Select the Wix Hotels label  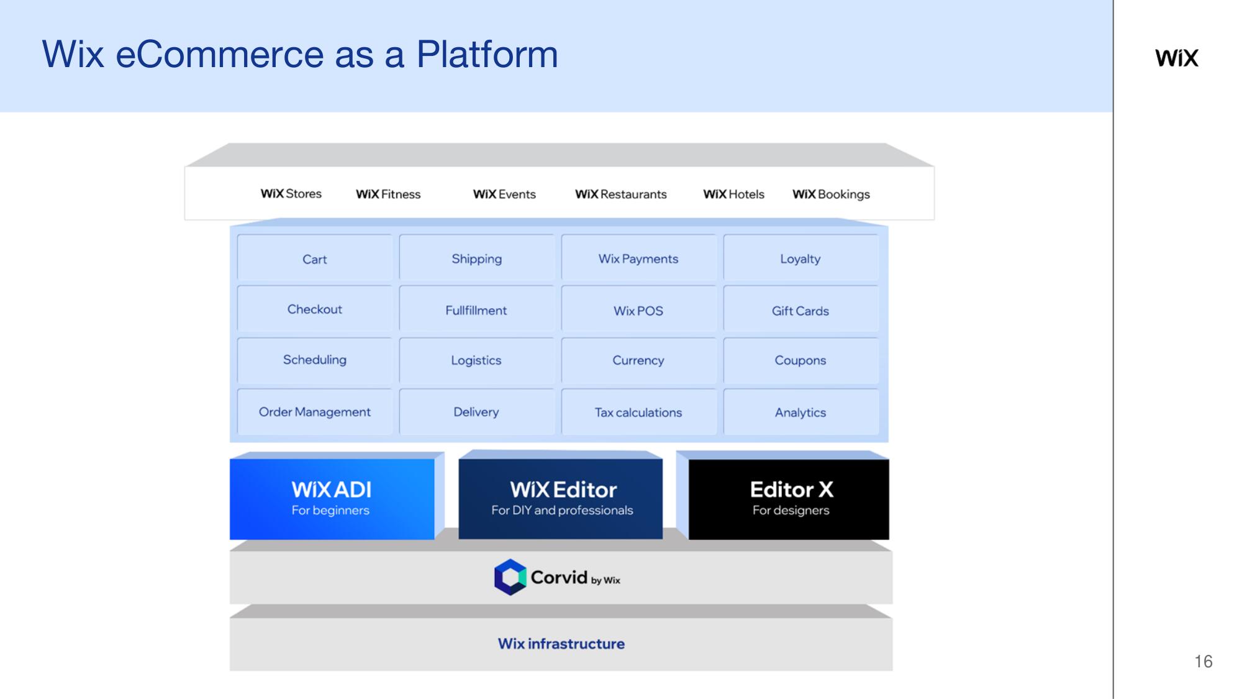point(734,194)
